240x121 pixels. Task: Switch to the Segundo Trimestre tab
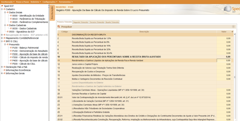tap(81, 22)
